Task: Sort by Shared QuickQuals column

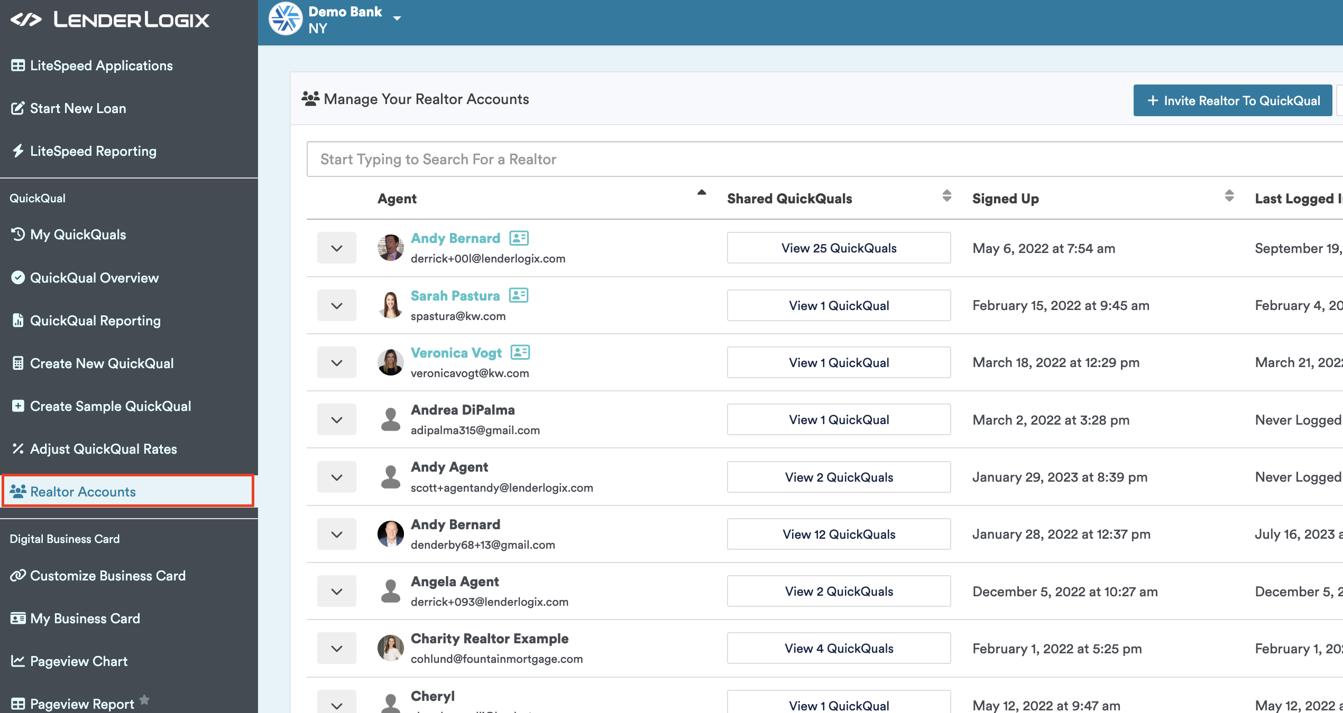Action: (947, 196)
